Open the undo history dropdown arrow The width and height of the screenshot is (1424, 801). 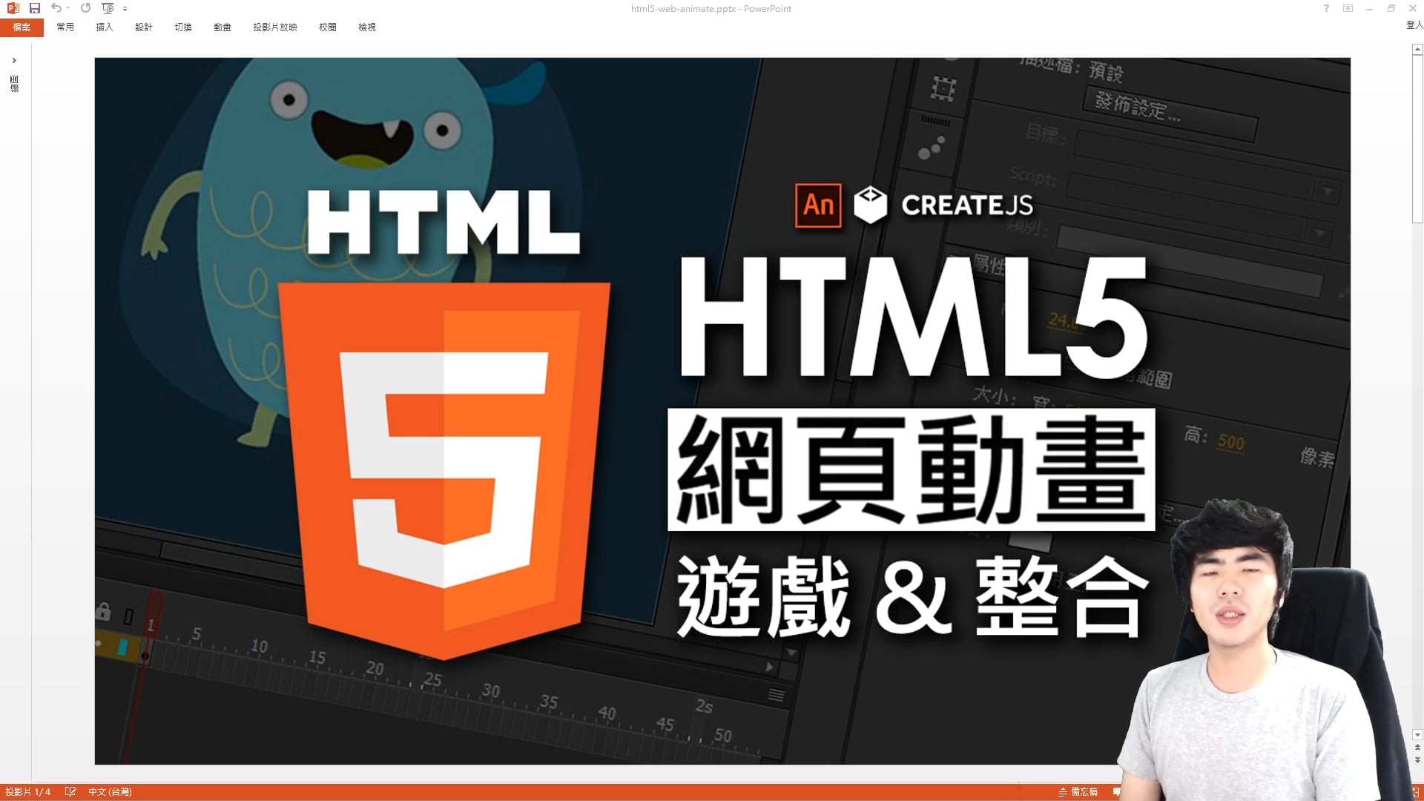pos(68,8)
